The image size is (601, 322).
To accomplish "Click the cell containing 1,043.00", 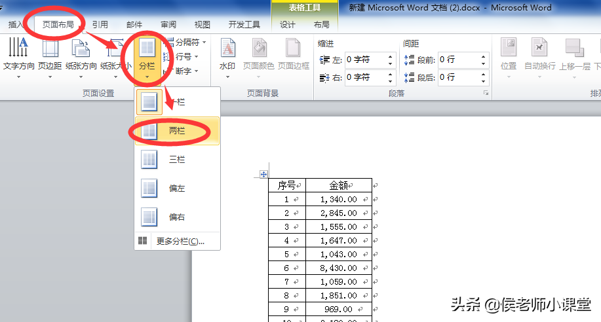I will tap(339, 254).
